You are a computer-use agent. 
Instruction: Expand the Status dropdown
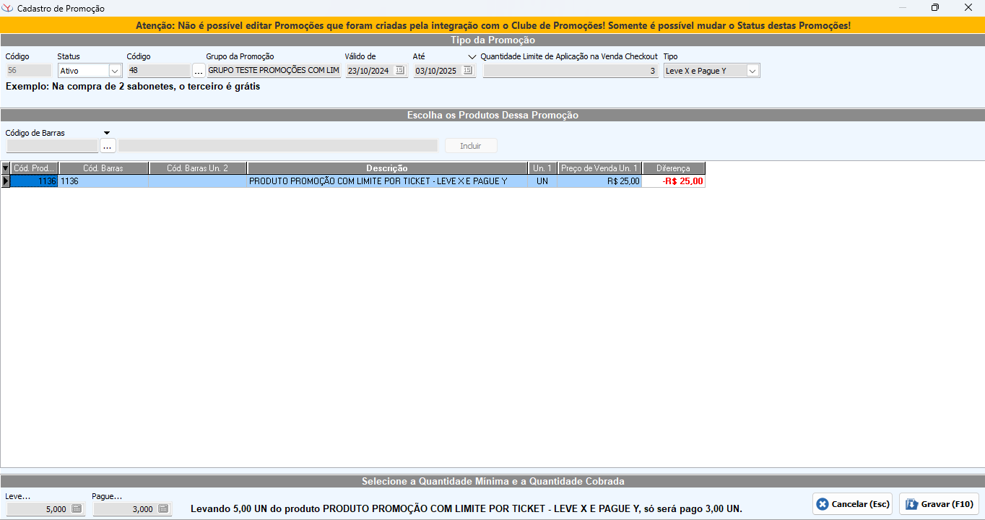(x=115, y=71)
